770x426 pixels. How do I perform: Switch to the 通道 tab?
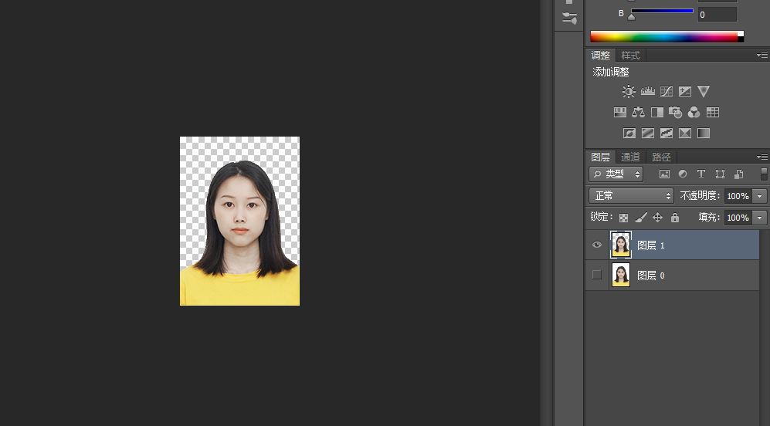pyautogui.click(x=630, y=157)
